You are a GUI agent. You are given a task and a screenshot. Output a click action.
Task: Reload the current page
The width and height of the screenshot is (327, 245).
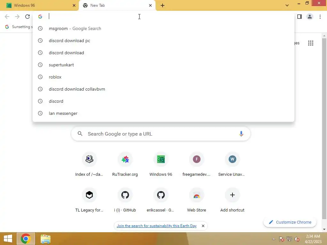[x=27, y=17]
